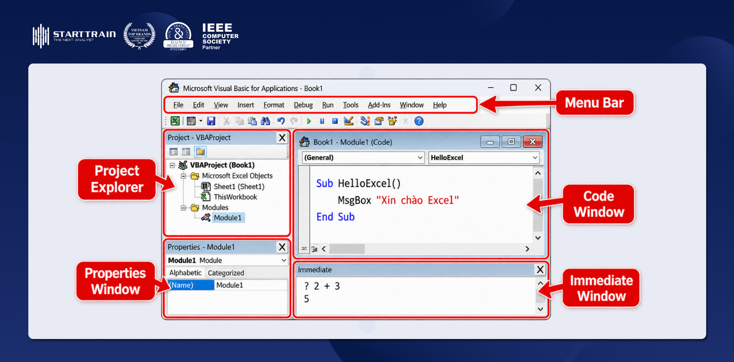
Task: Click the Insert UserForm toolbar icon
Action: coord(191,121)
